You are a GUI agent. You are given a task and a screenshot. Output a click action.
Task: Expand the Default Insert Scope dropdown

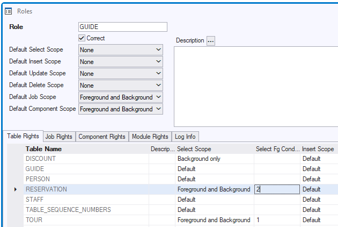click(120, 61)
